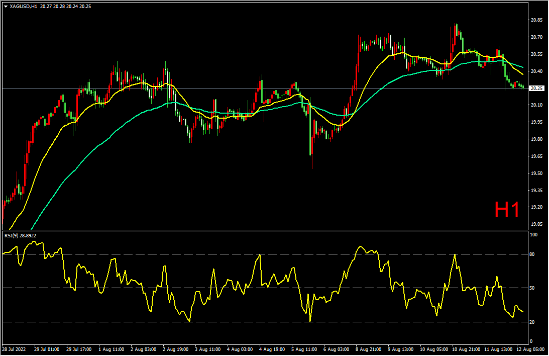Click the 100 label on RSI scale

(534, 235)
